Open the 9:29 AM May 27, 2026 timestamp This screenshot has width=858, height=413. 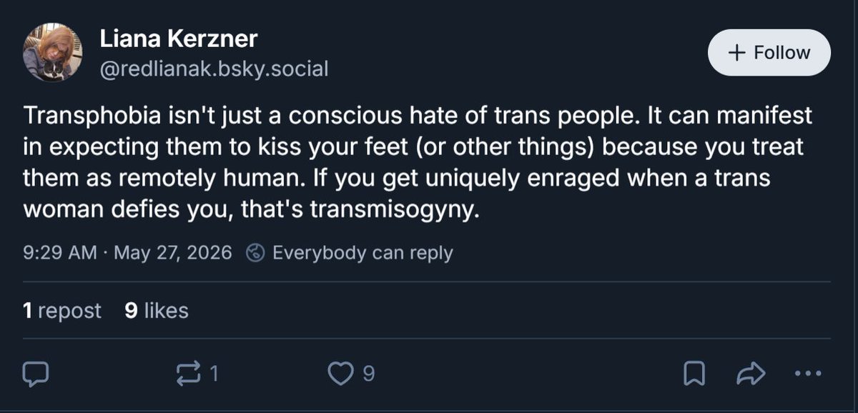(128, 253)
